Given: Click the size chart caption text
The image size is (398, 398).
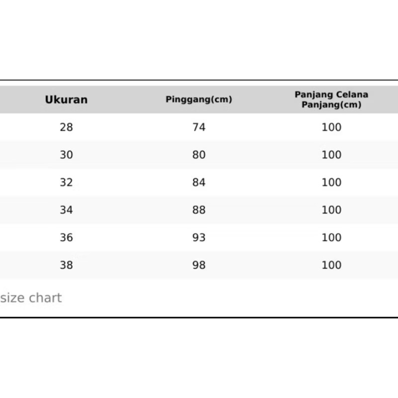Looking at the screenshot, I should click(x=31, y=298).
